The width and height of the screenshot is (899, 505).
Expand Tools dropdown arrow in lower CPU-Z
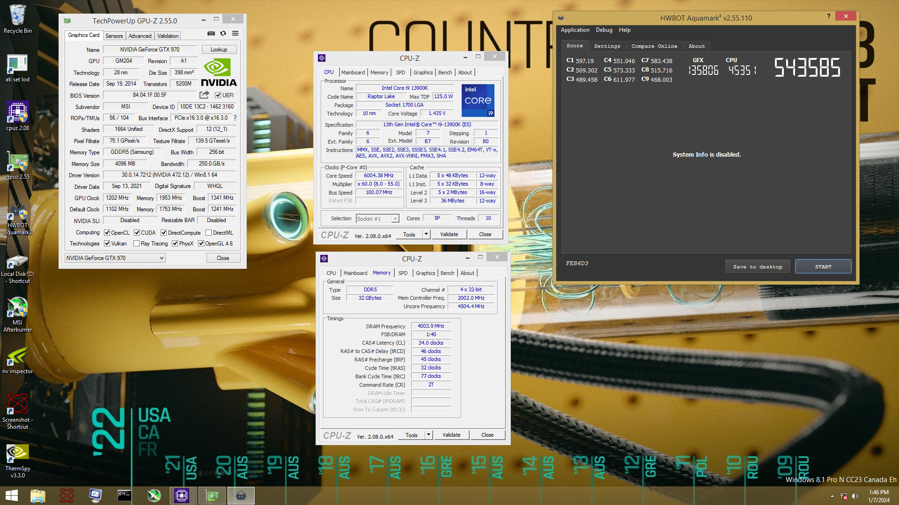pos(428,434)
